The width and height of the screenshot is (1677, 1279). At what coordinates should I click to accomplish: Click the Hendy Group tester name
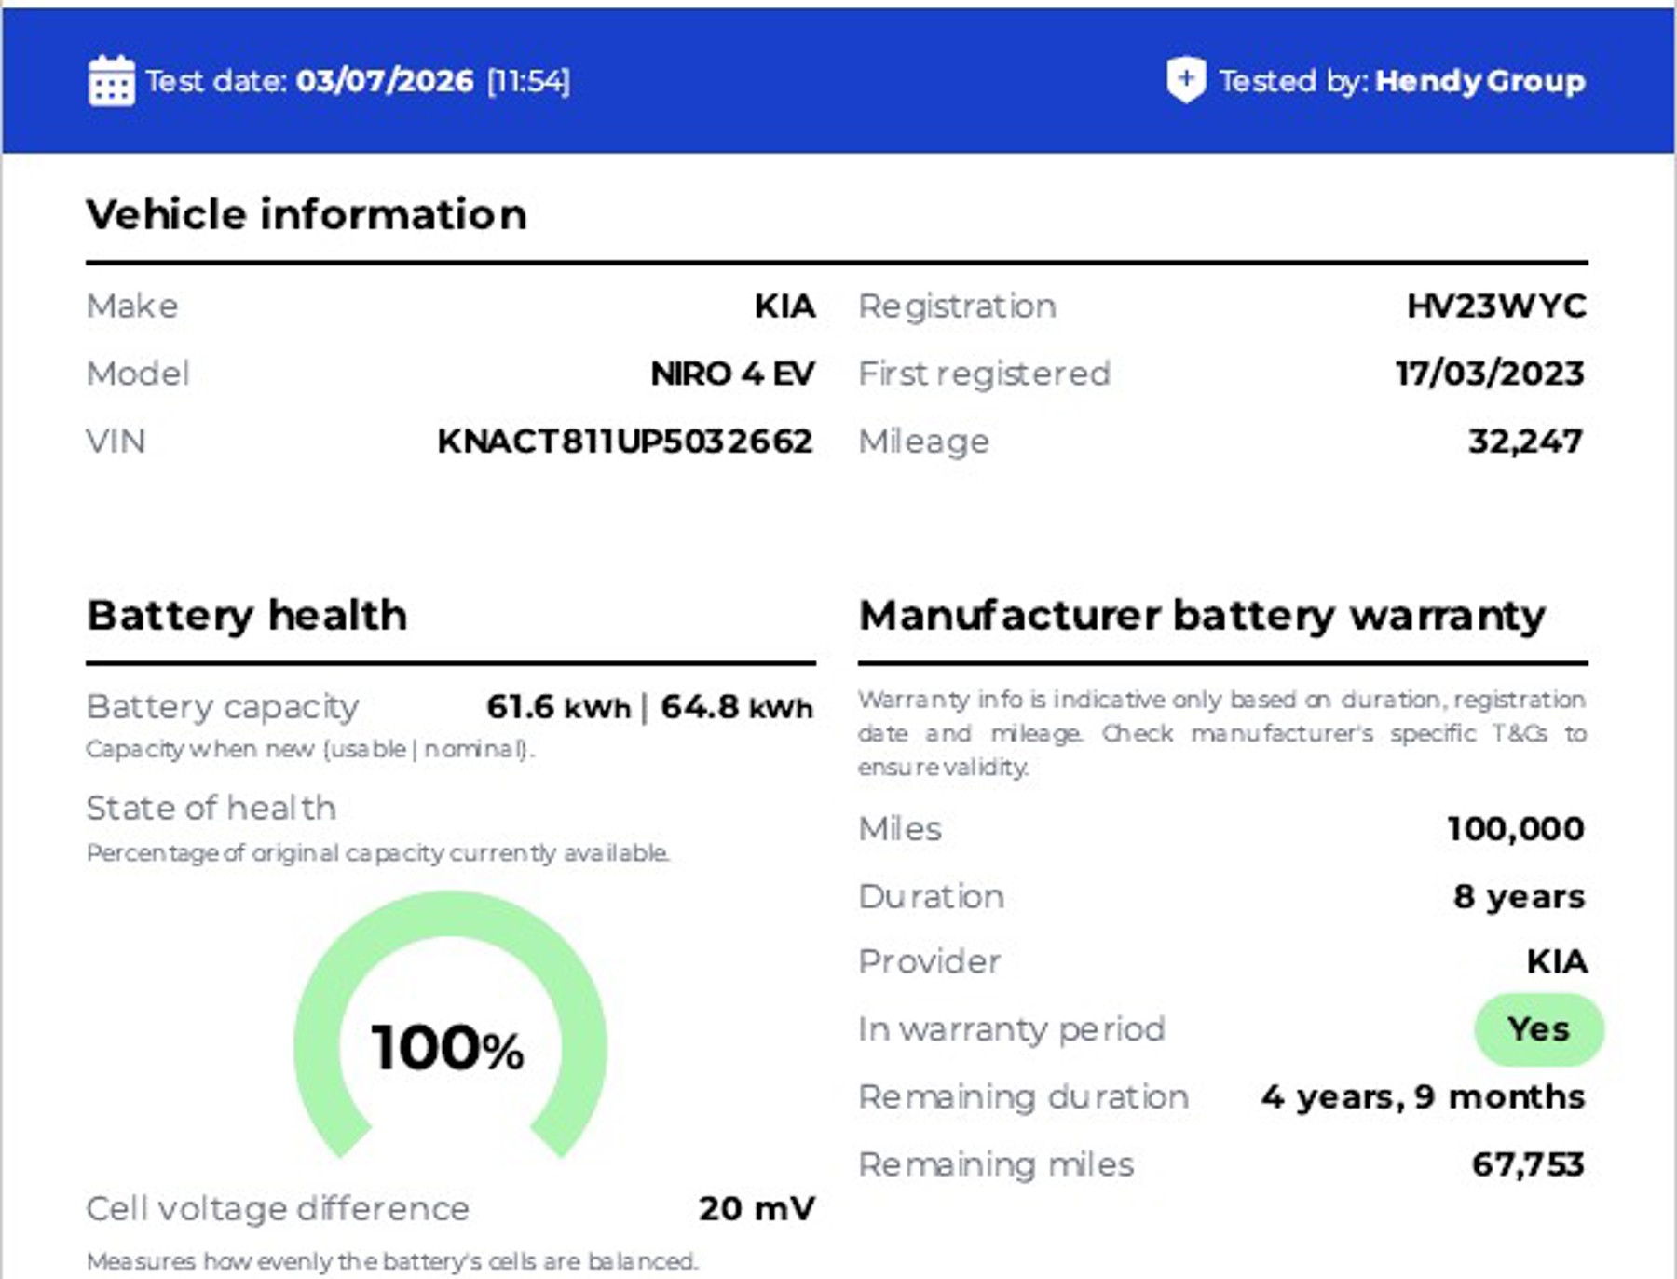point(1479,81)
